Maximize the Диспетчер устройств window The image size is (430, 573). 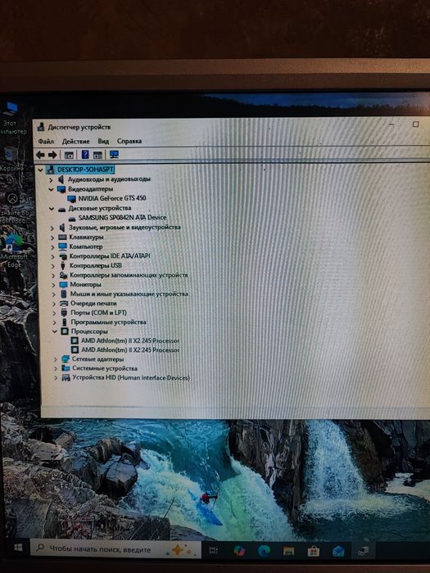tap(416, 124)
